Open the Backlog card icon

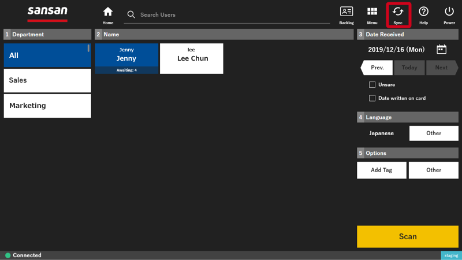pos(346,12)
